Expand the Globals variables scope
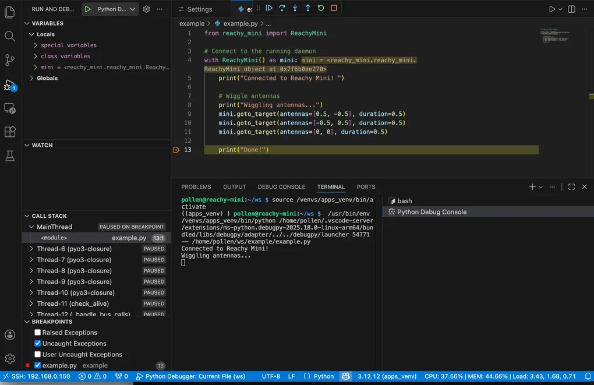The width and height of the screenshot is (594, 385). (x=47, y=78)
